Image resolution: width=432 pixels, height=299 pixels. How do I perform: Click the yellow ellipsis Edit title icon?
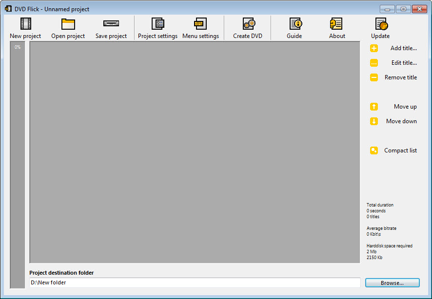pyautogui.click(x=374, y=63)
